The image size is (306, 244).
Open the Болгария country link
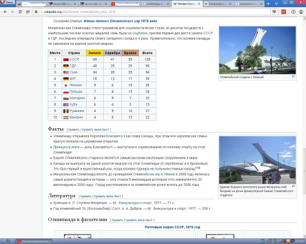click(x=77, y=98)
